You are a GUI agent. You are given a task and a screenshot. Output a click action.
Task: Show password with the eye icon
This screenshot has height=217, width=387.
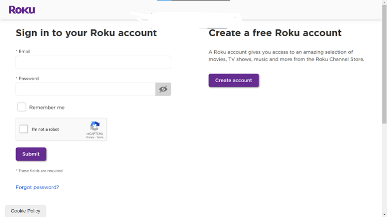coord(163,89)
